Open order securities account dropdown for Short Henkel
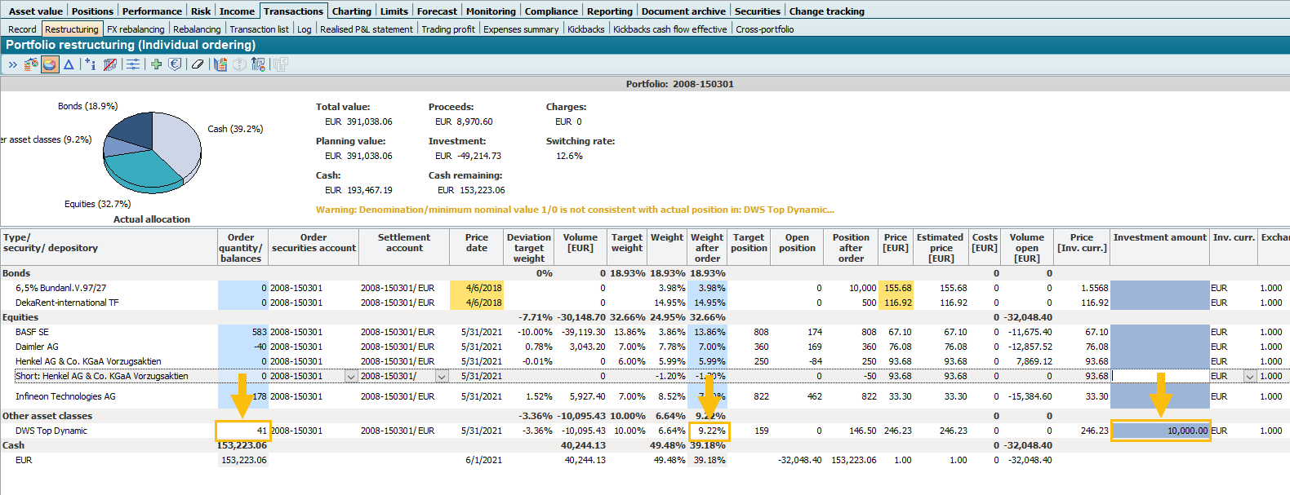The height and width of the screenshot is (495, 1290). (351, 376)
